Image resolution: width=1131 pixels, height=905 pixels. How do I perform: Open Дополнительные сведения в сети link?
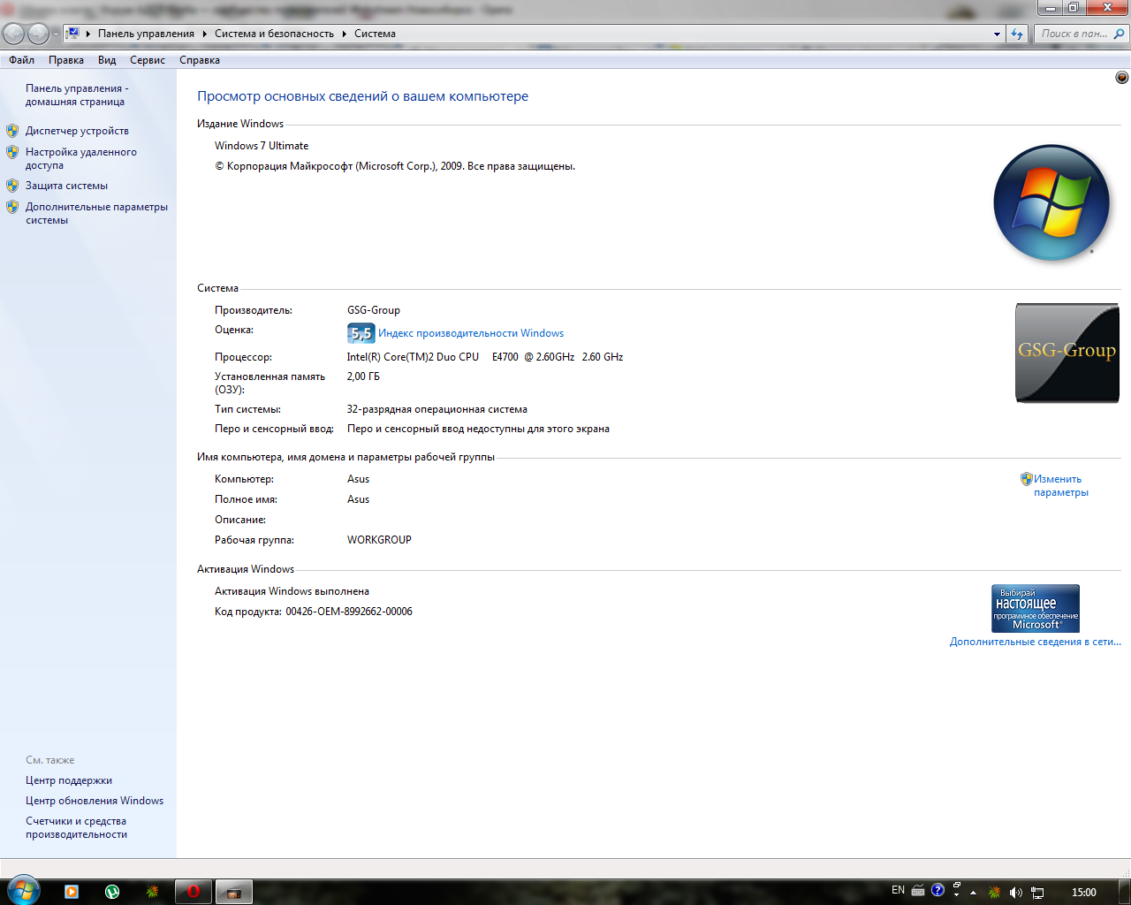[x=1036, y=642]
